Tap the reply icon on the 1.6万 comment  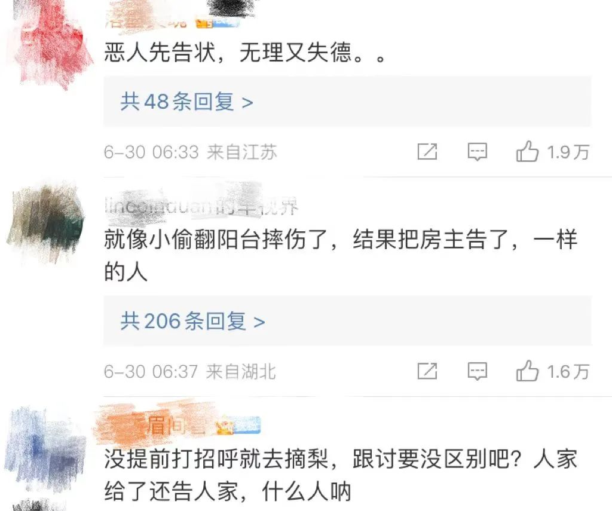click(478, 371)
